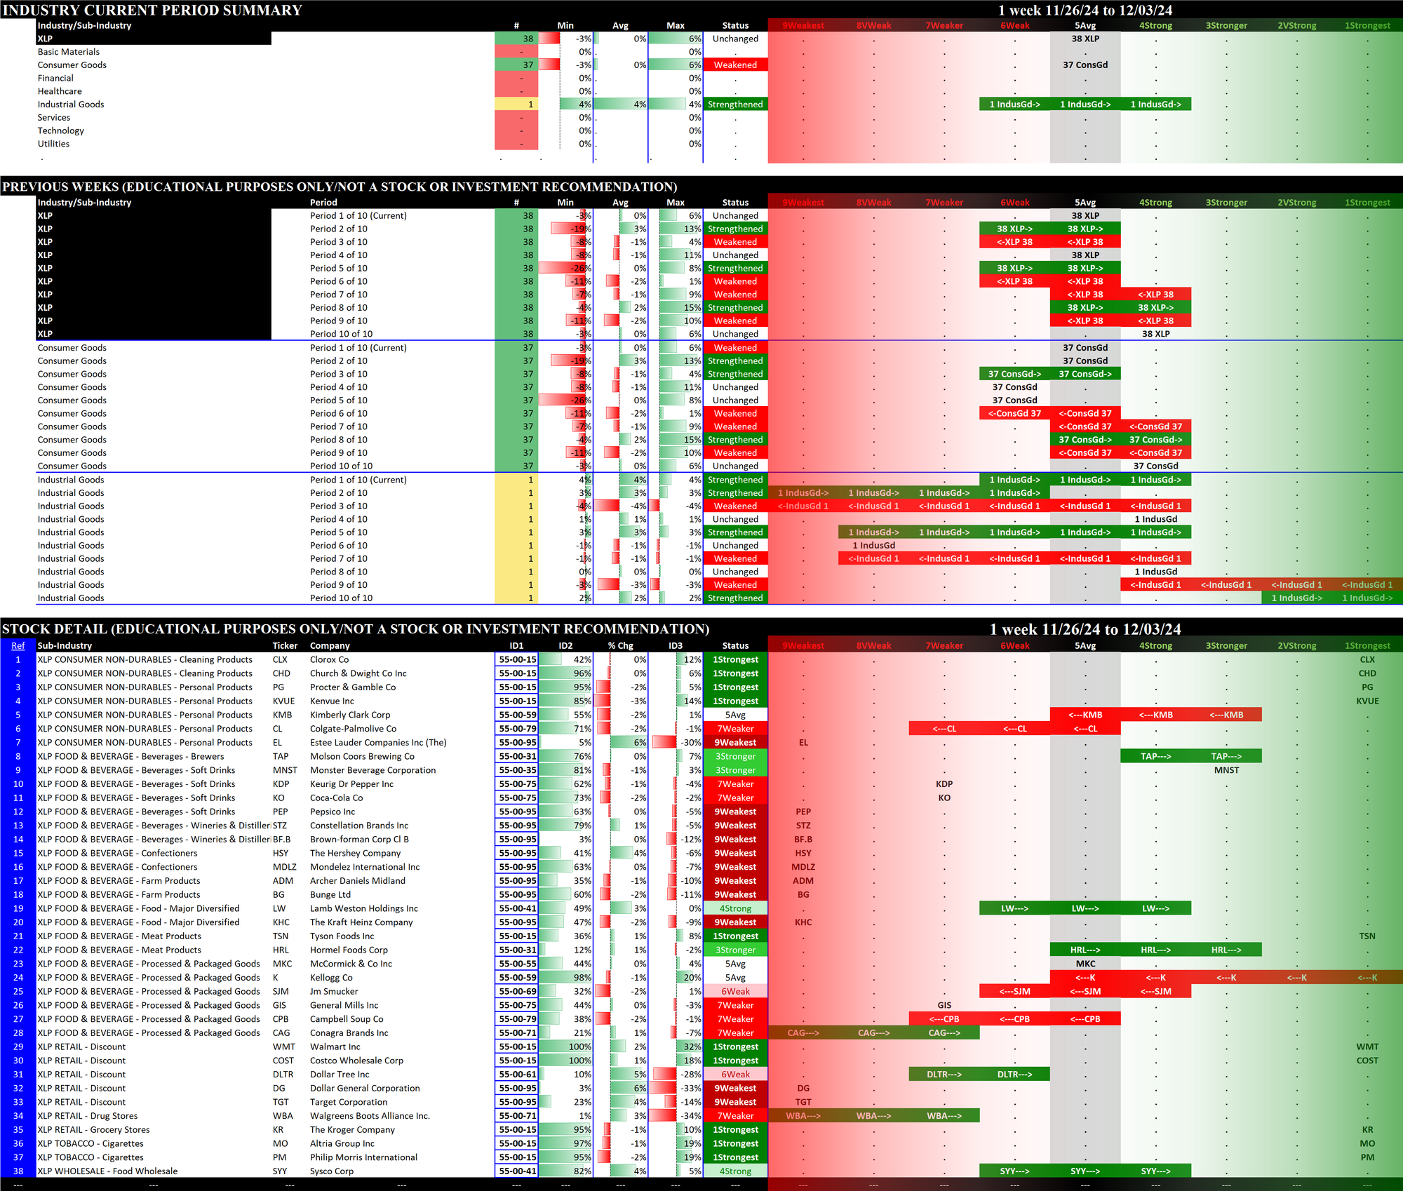
Task: Click the Weakened status for Consumer Goods in the summary
Action: coord(735,65)
